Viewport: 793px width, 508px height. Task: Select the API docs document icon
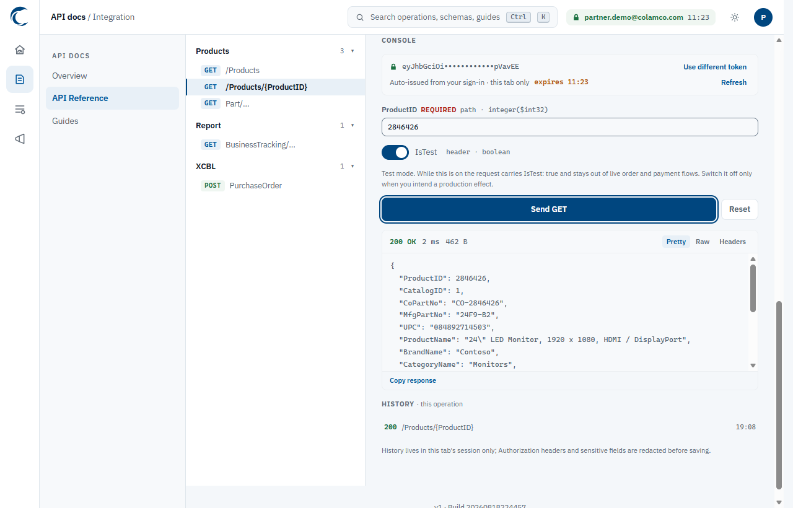20,79
